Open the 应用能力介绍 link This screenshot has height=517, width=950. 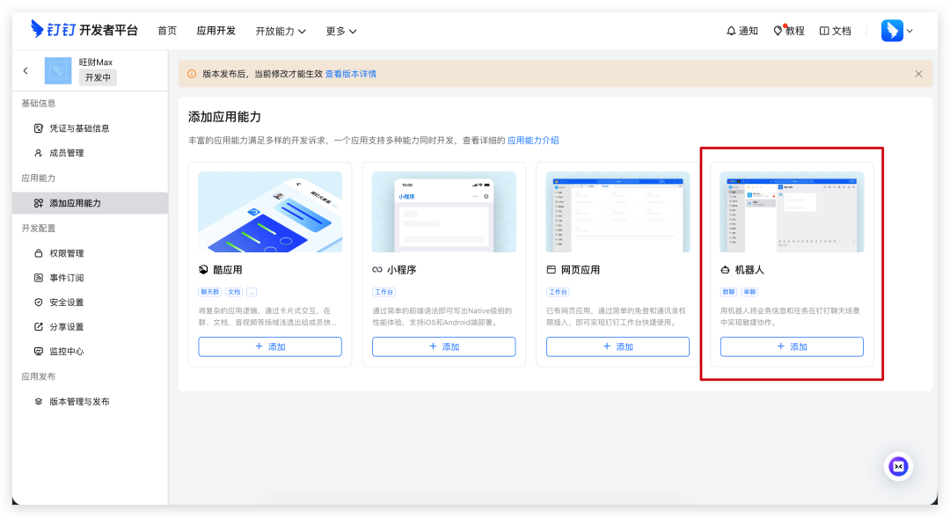pyautogui.click(x=533, y=140)
